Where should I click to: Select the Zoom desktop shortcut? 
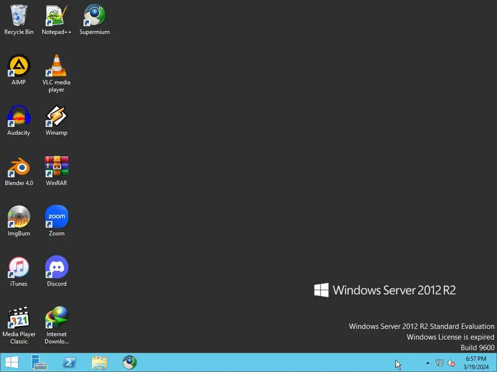tap(56, 221)
